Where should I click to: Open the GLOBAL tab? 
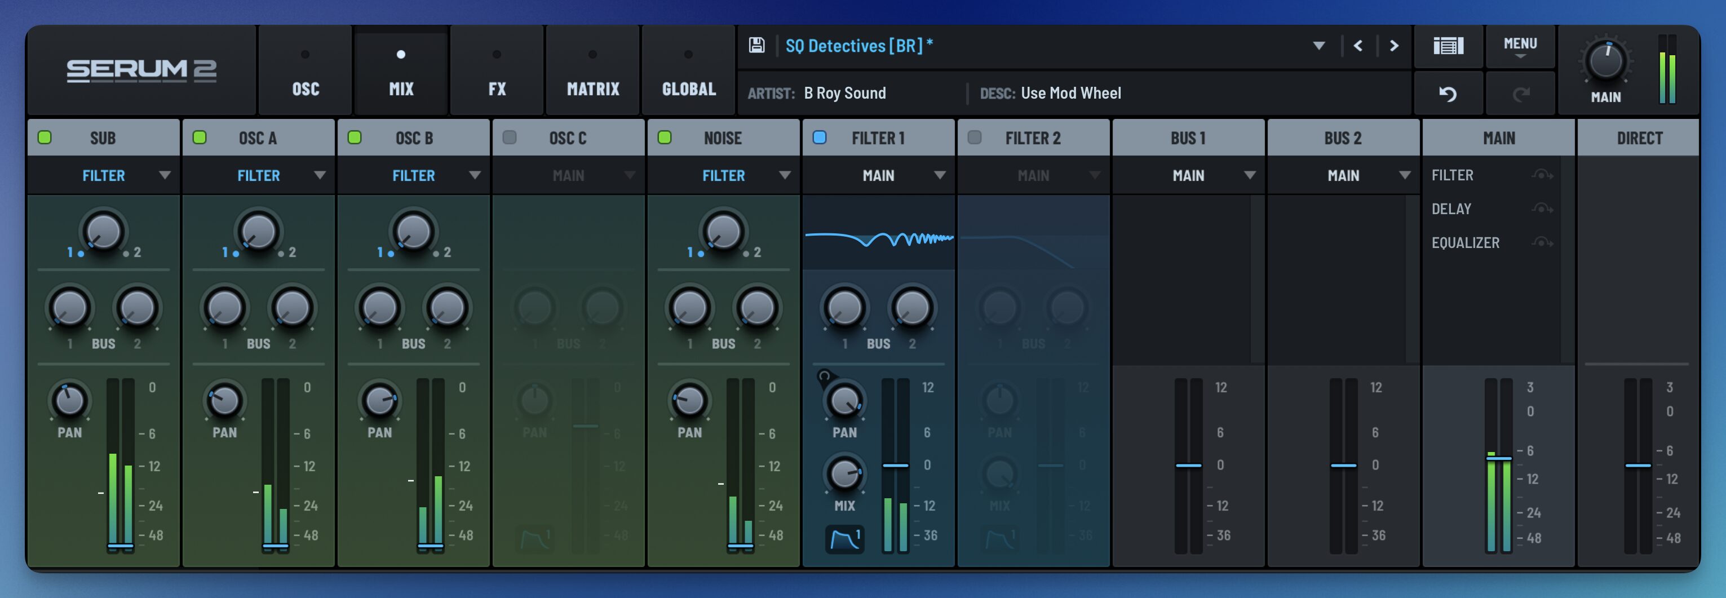[689, 71]
